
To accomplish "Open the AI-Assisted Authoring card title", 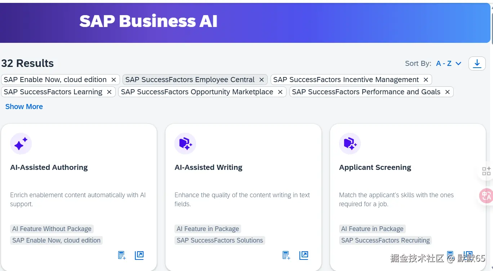I will pyautogui.click(x=49, y=167).
